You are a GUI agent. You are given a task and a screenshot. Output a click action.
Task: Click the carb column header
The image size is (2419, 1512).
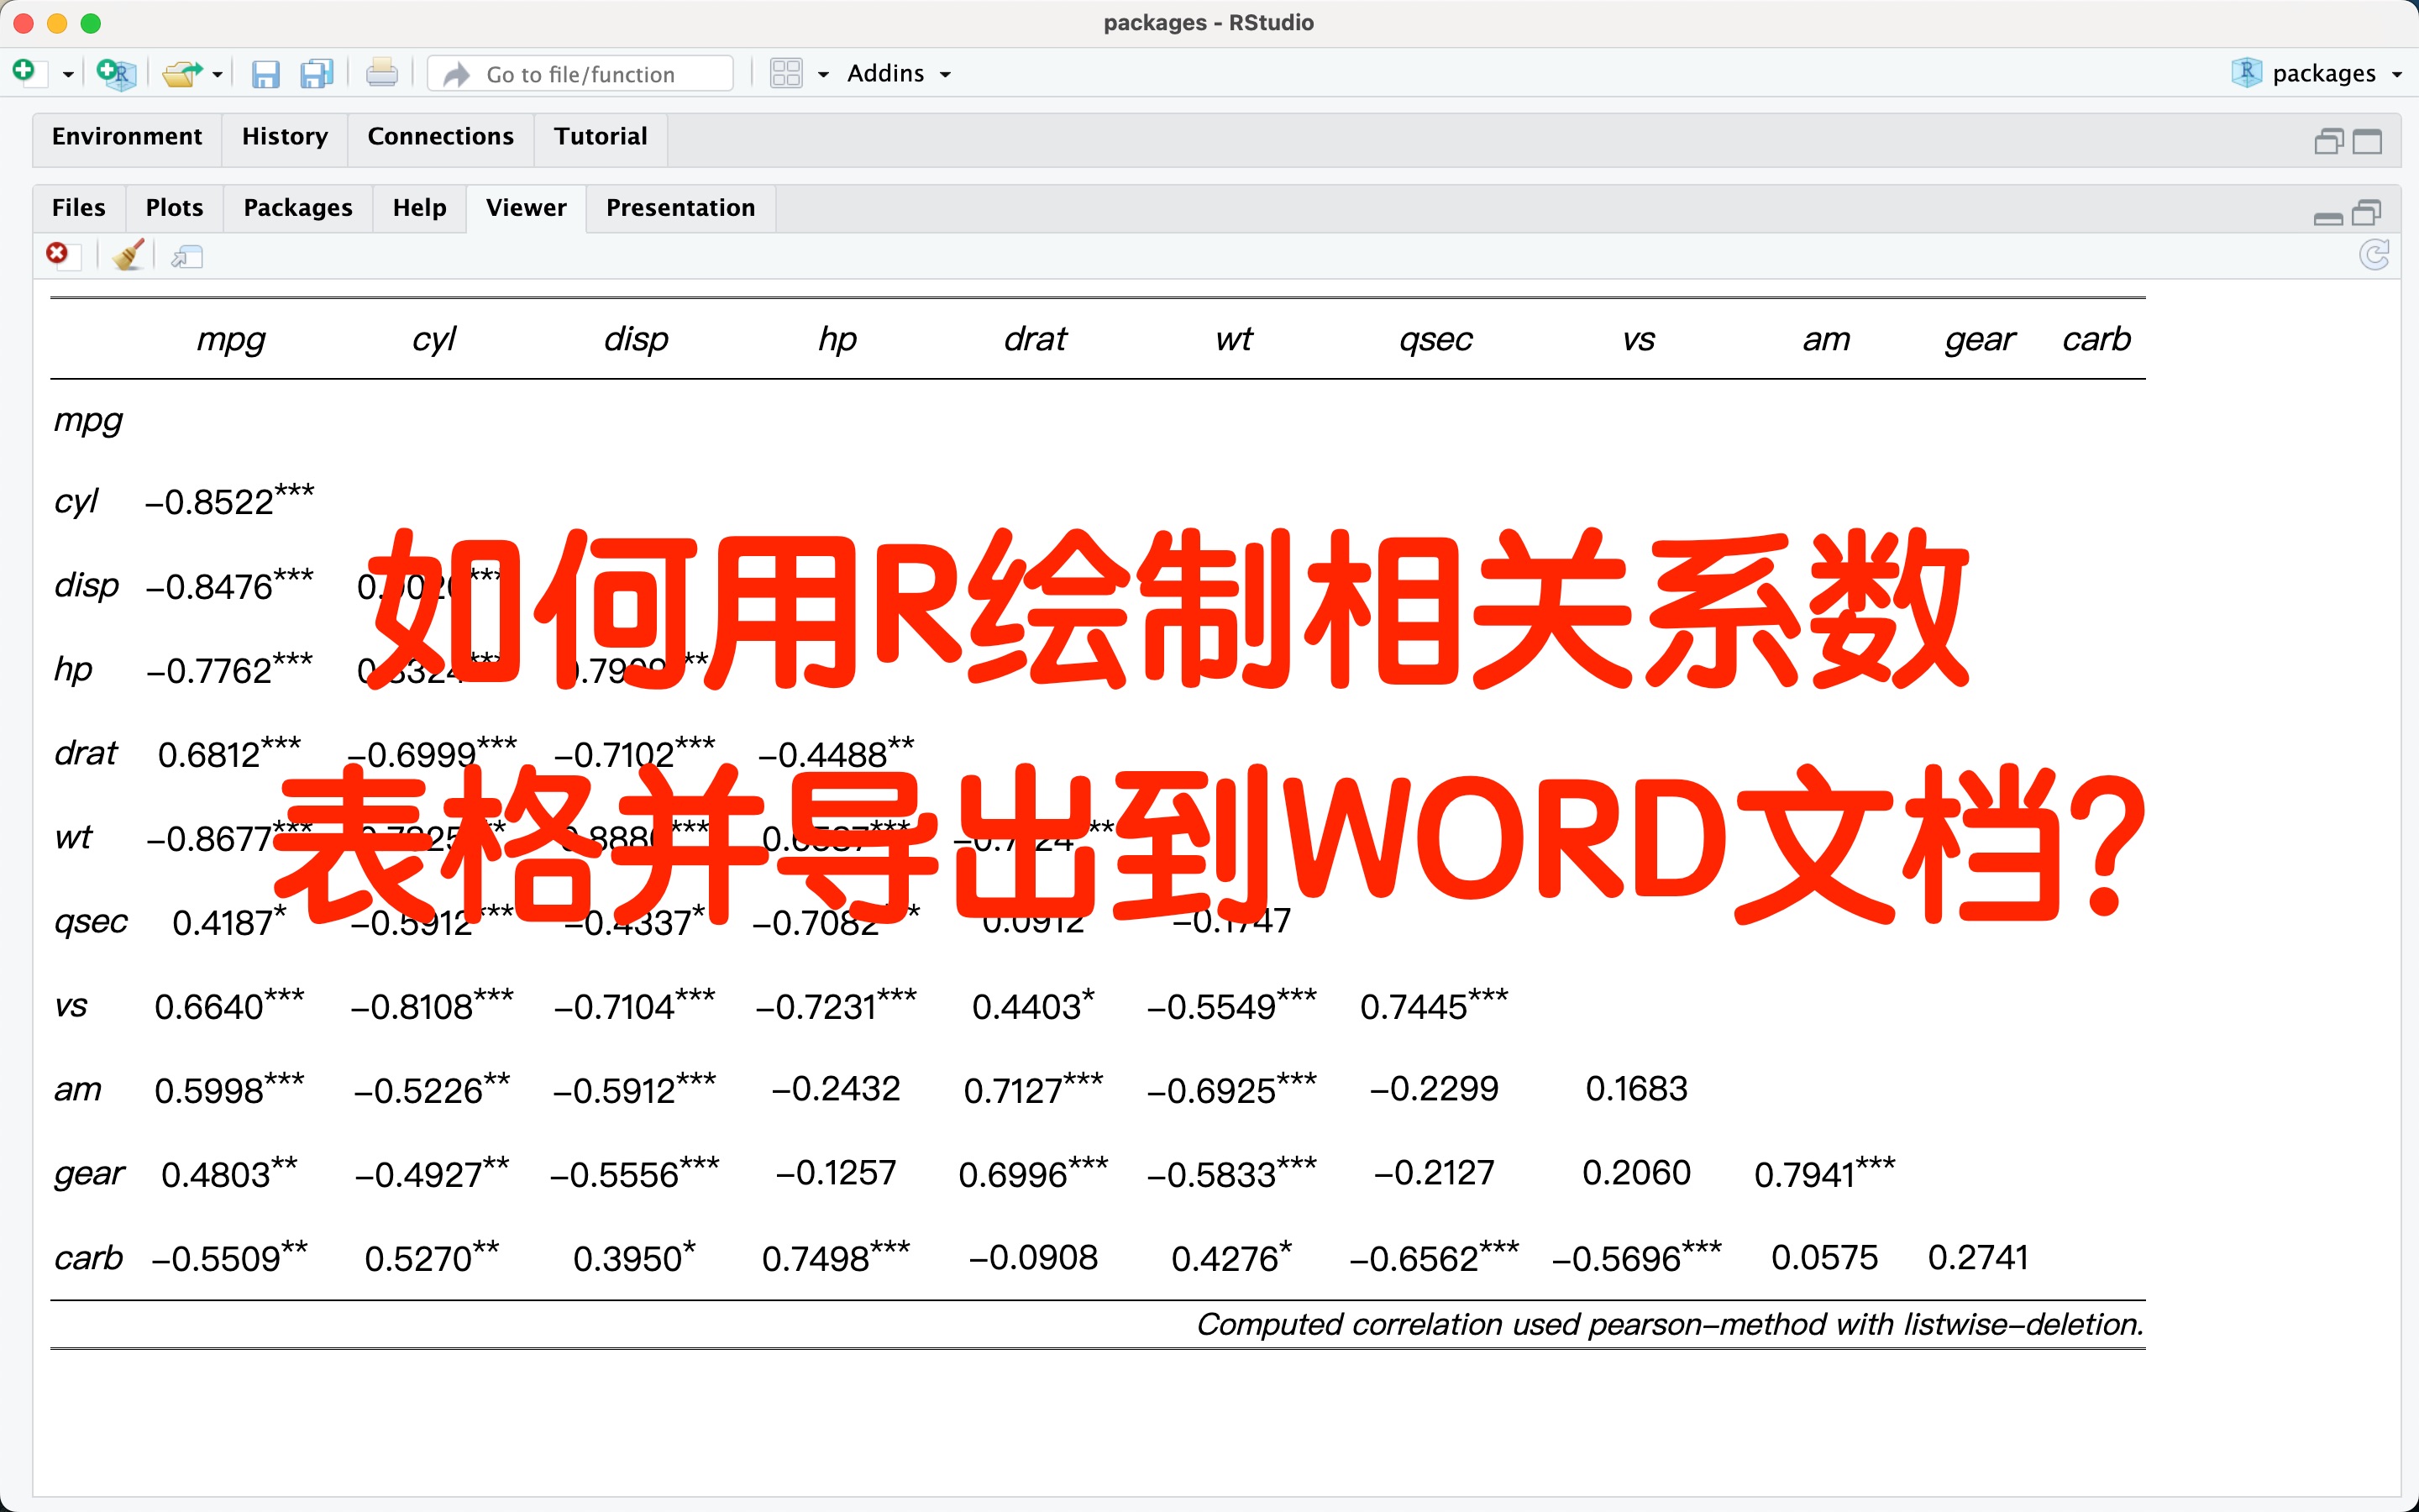(x=2096, y=339)
